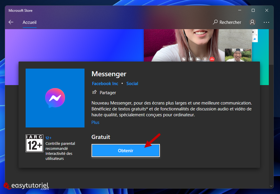Viewport: 280px width, 194px height.
Task: Click the Obtenir button
Action: [x=125, y=150]
